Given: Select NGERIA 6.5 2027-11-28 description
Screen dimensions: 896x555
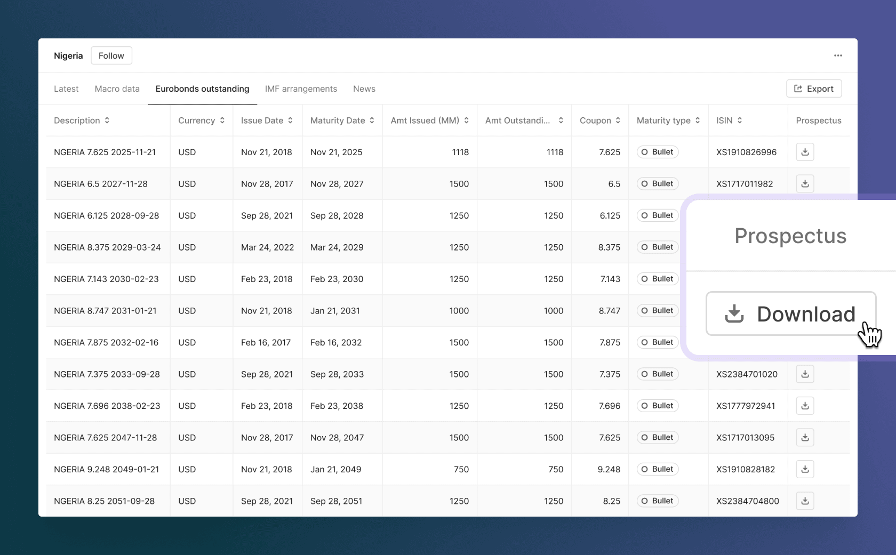Looking at the screenshot, I should point(101,183).
